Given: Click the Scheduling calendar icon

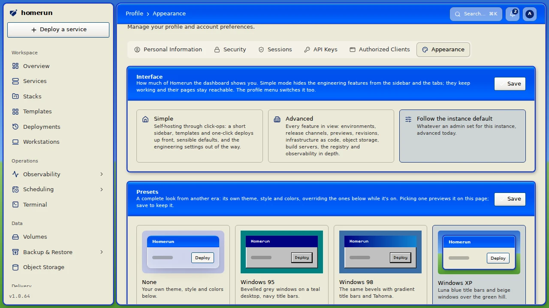Looking at the screenshot, I should coord(15,189).
